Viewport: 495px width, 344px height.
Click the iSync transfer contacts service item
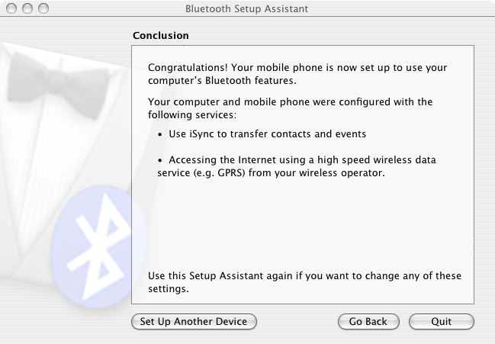coord(268,133)
